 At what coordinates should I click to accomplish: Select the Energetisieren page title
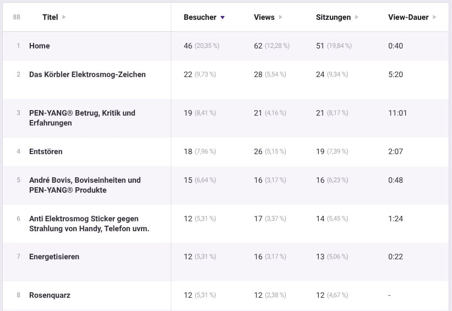pos(54,257)
